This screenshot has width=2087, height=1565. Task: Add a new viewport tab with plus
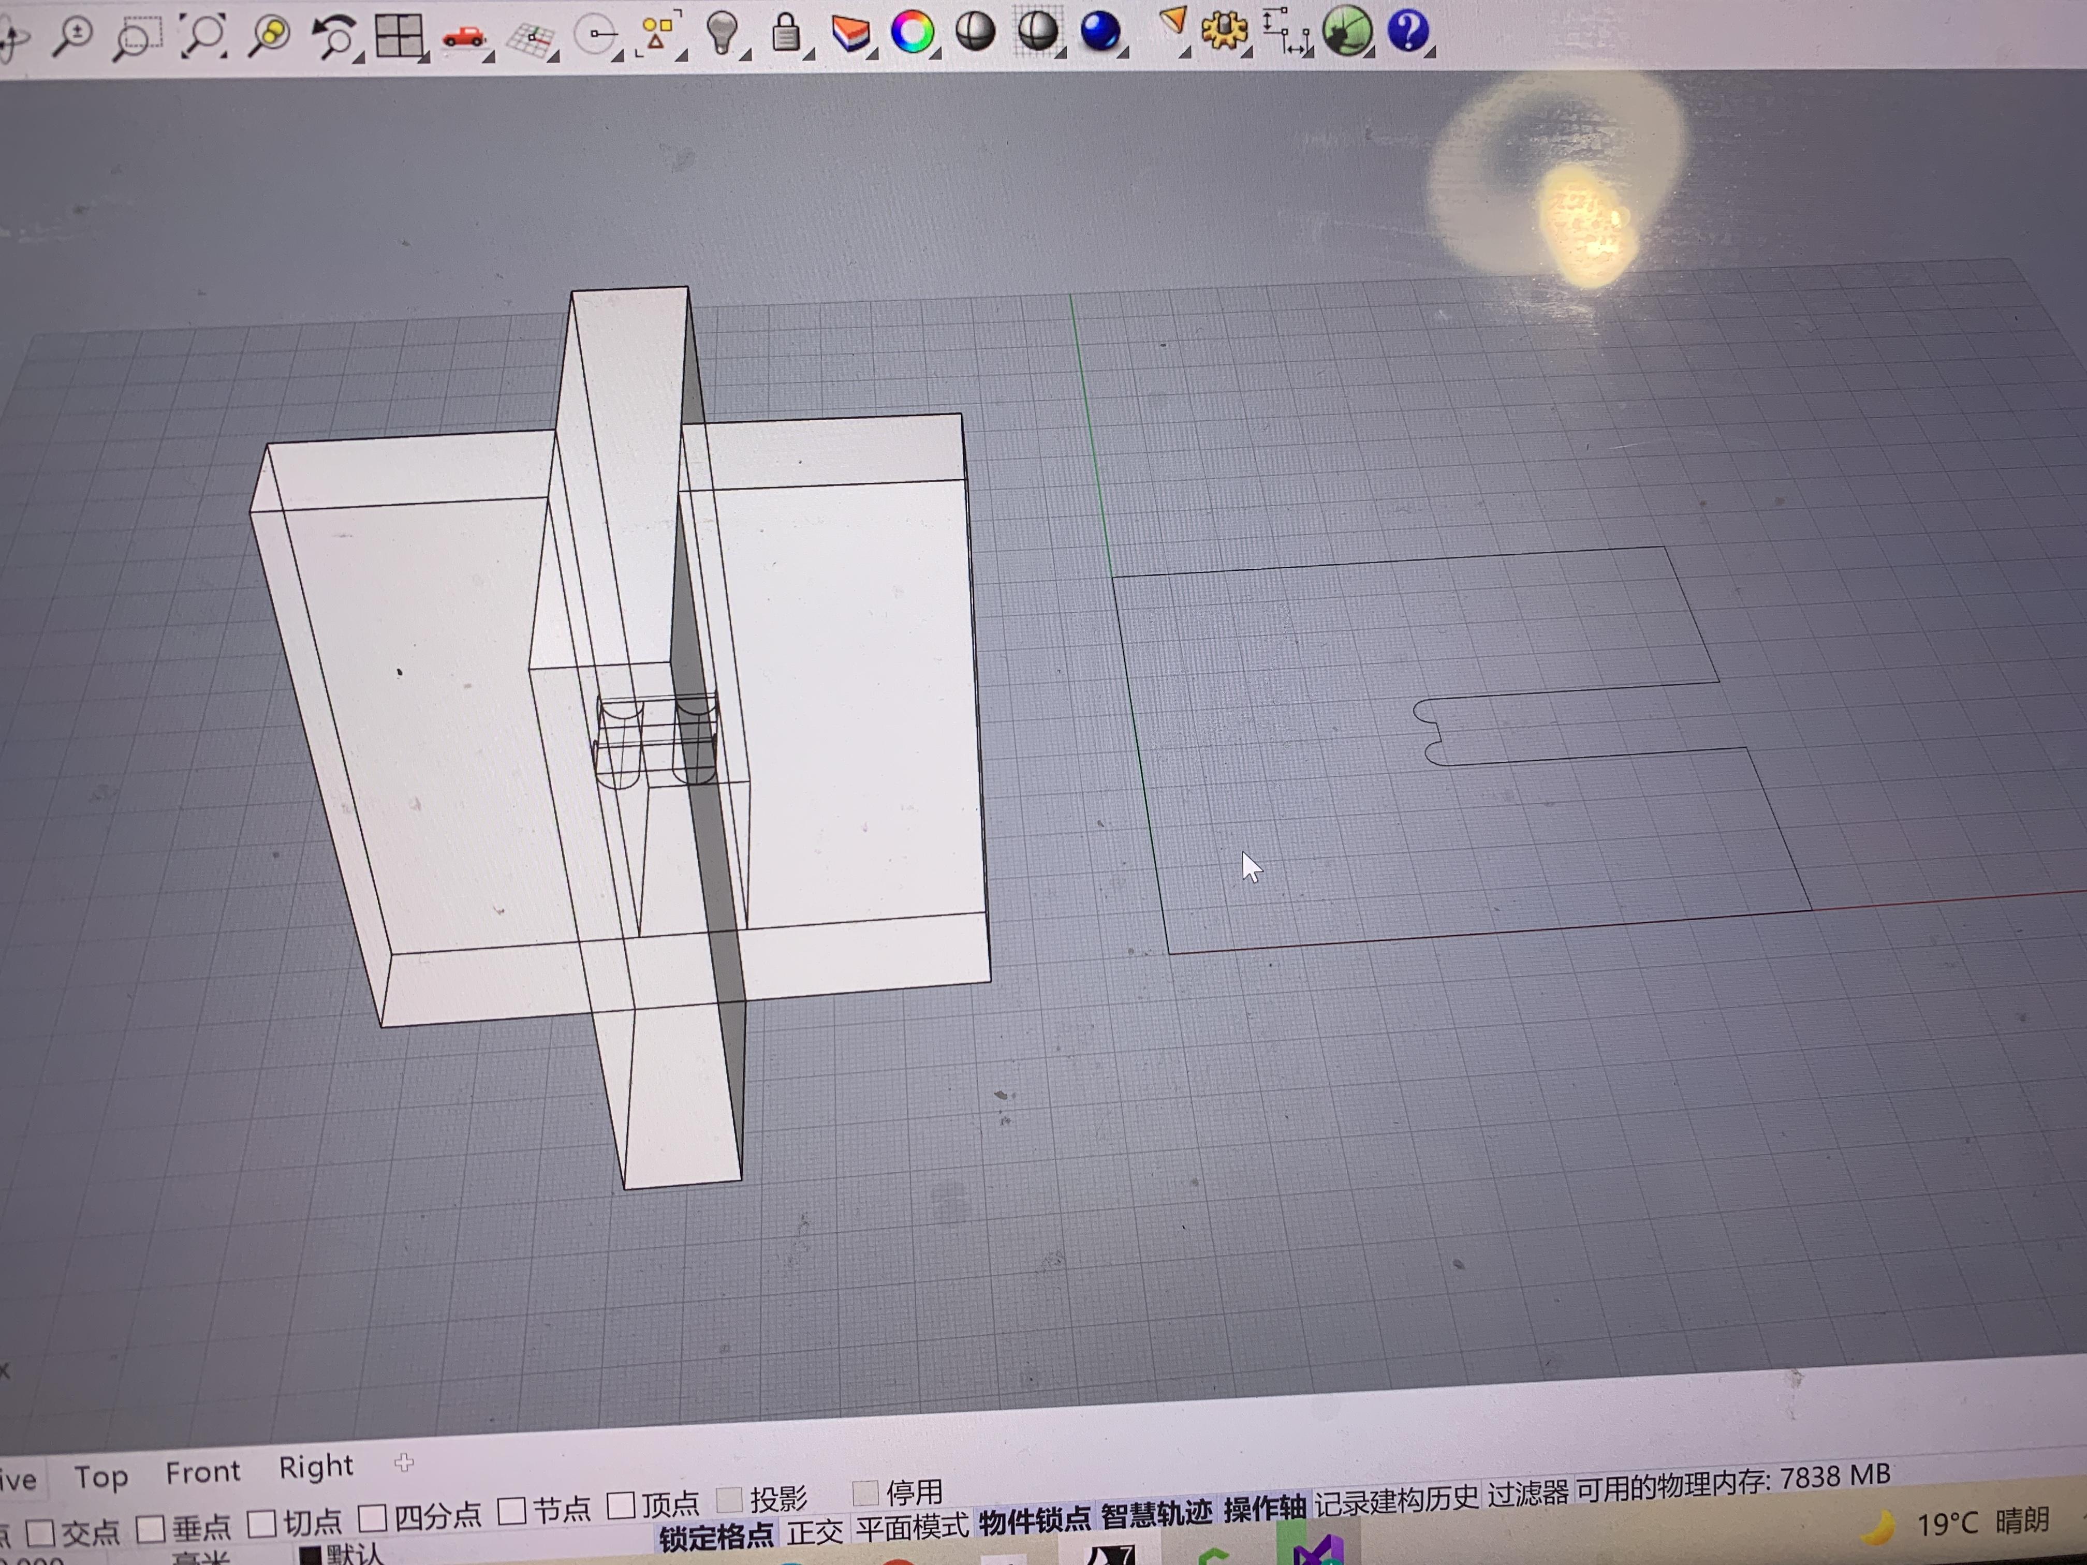click(404, 1463)
